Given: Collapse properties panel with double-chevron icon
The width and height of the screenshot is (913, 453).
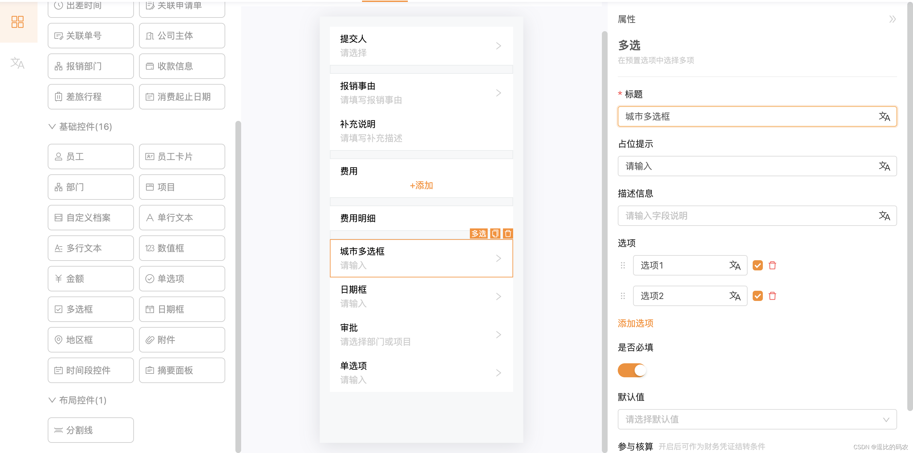Looking at the screenshot, I should (x=892, y=19).
